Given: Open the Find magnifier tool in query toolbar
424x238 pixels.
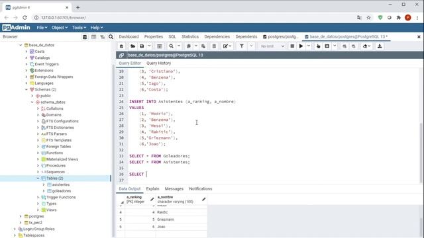Looking at the screenshot, I should point(171,46).
